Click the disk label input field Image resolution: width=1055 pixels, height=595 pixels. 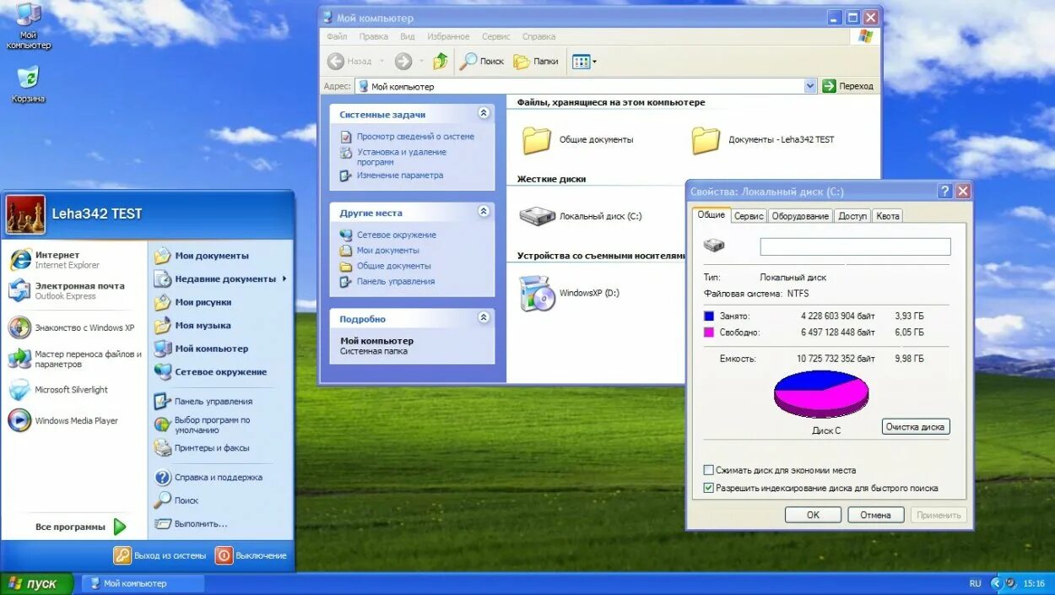pyautogui.click(x=855, y=246)
